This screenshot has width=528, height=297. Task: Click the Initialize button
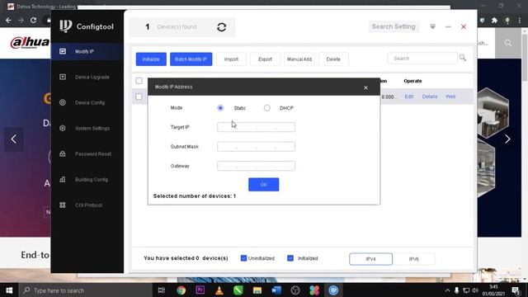151,59
